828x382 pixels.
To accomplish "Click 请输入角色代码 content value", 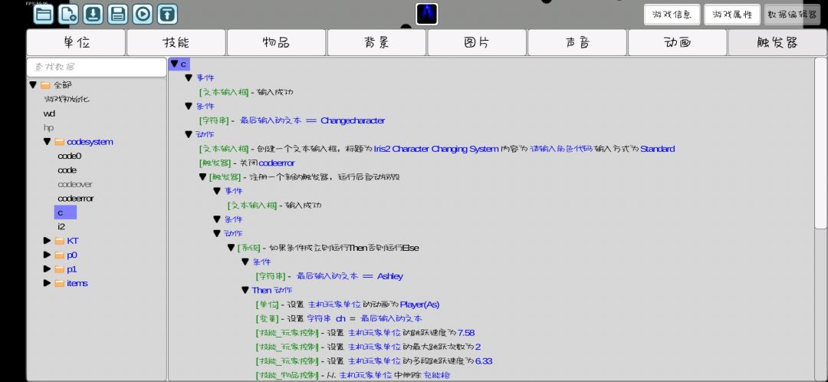I will [560, 149].
